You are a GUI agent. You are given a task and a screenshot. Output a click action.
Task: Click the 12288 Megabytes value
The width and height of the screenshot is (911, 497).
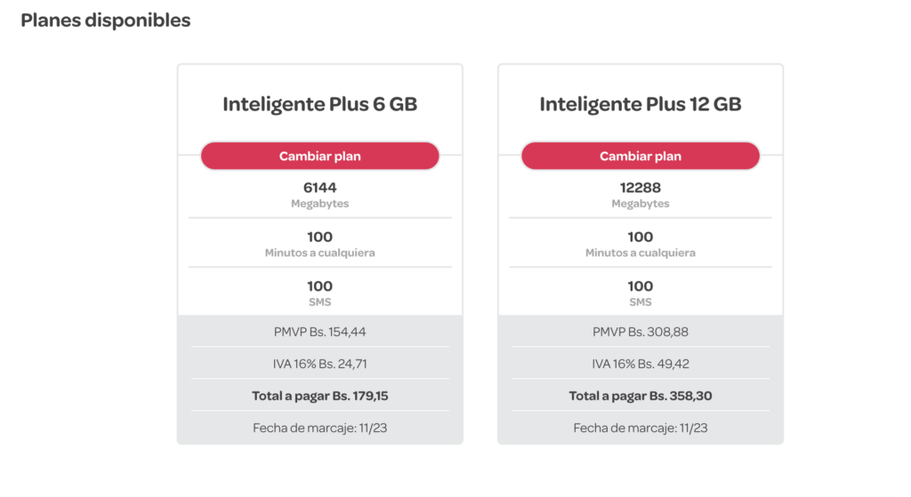[x=640, y=188]
